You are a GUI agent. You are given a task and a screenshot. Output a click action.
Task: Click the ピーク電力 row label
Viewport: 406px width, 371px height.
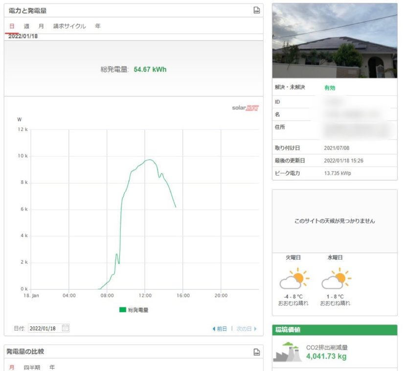point(287,173)
